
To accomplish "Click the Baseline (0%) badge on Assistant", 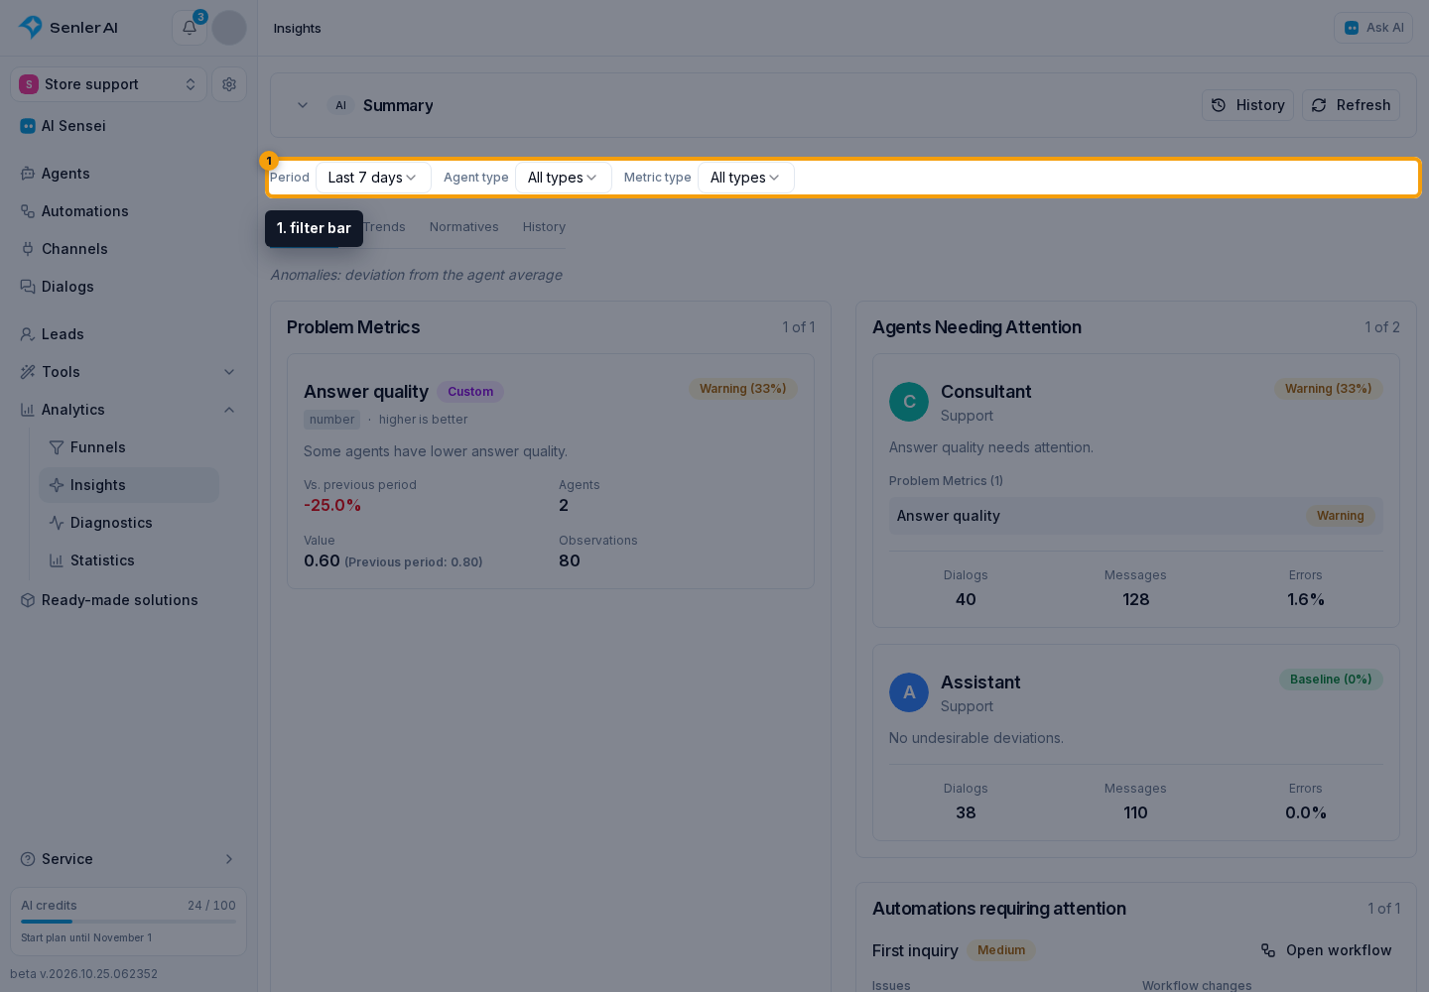I will [x=1331, y=680].
